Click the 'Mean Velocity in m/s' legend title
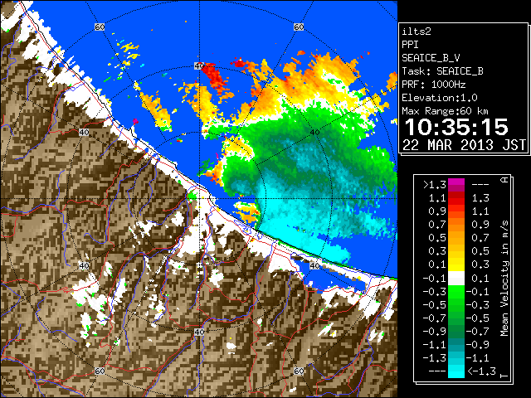531x398 pixels. click(504, 279)
